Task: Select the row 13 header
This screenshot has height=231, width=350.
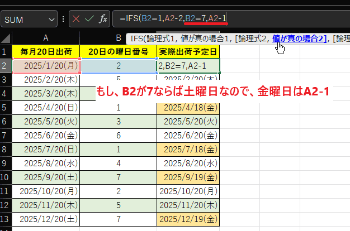Action: [6, 218]
